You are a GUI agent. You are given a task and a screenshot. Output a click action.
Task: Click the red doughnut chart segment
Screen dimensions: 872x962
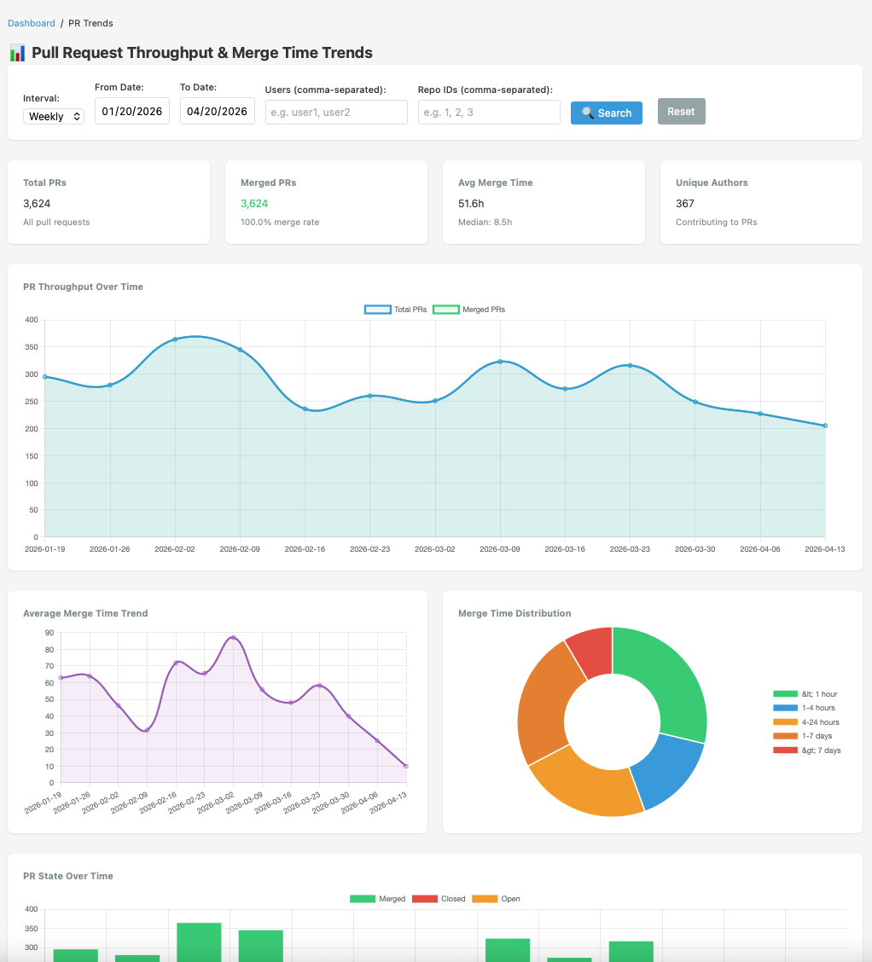coord(593,652)
